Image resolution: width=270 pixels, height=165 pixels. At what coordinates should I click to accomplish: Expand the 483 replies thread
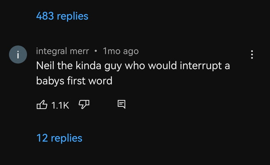pyautogui.click(x=62, y=16)
